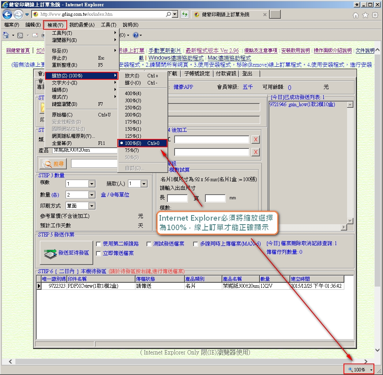383x375 pixels.
Task: Click 長 bleed length input field
Action: coord(177,198)
